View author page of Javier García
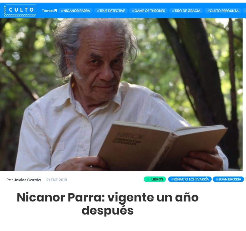246x231 pixels. [x=27, y=180]
